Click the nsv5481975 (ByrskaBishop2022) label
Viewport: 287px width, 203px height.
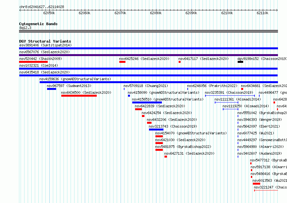tap(183, 147)
